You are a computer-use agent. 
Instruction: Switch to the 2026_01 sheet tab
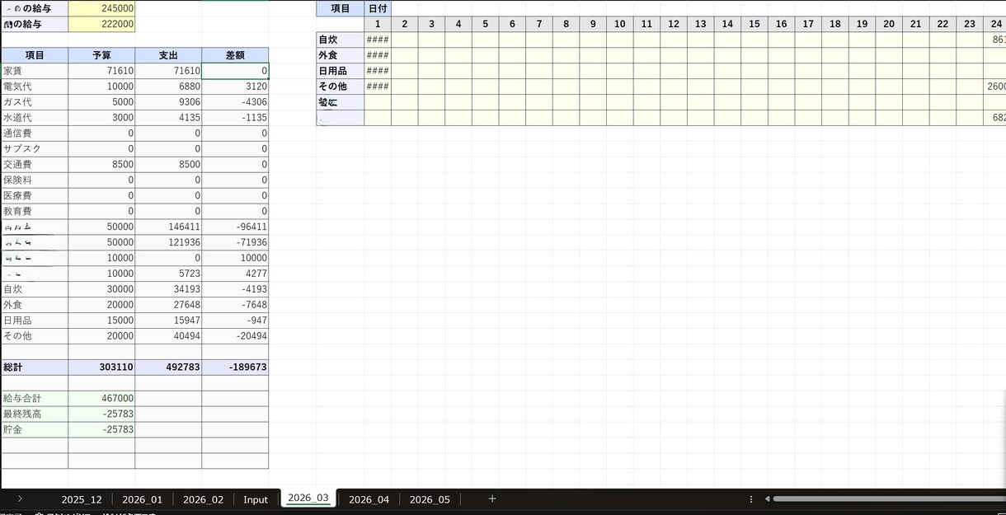pos(143,499)
